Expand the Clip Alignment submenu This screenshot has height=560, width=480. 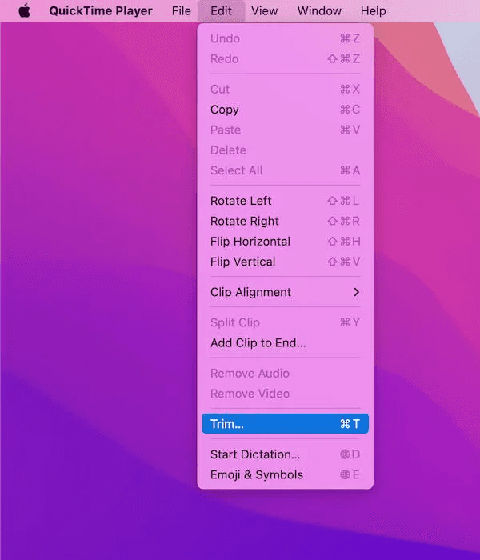point(285,292)
